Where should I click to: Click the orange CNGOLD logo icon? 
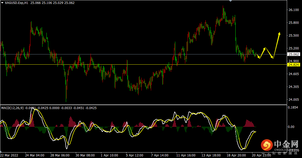tap(266, 145)
